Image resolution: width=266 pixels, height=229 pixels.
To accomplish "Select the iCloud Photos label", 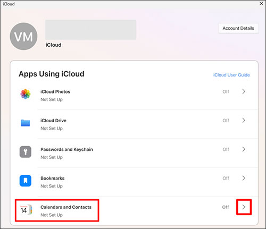I will click(x=55, y=91).
